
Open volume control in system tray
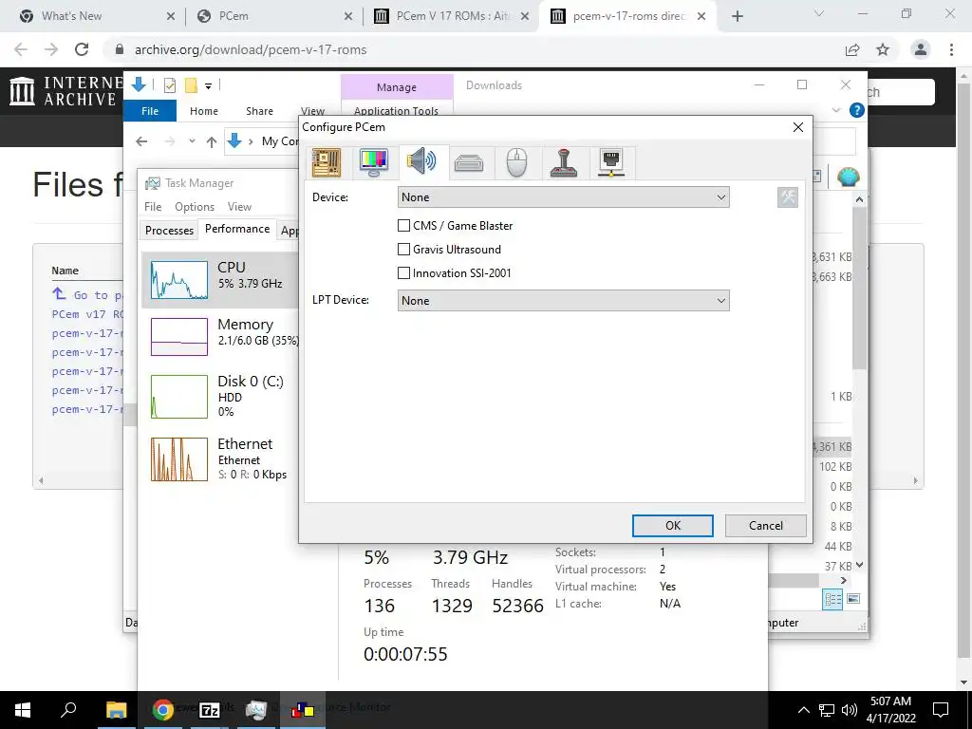[x=850, y=710]
